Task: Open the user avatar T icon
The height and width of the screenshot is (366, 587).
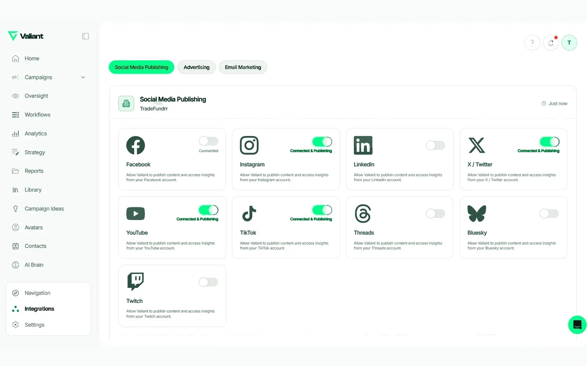Action: click(569, 43)
